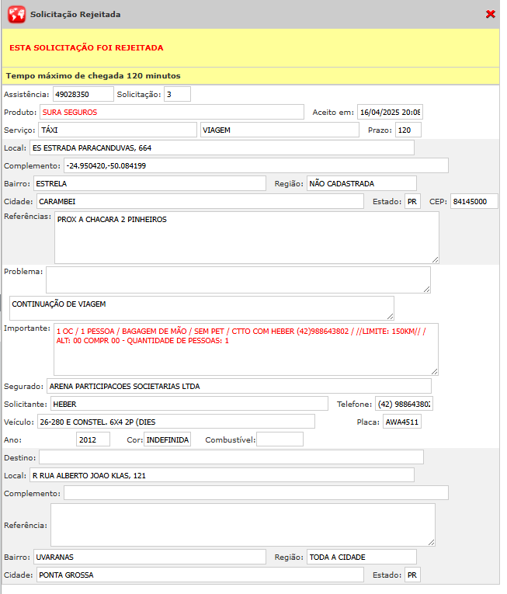Click the Placa field AWA4511
This screenshot has height=594, width=507.
pyautogui.click(x=402, y=422)
